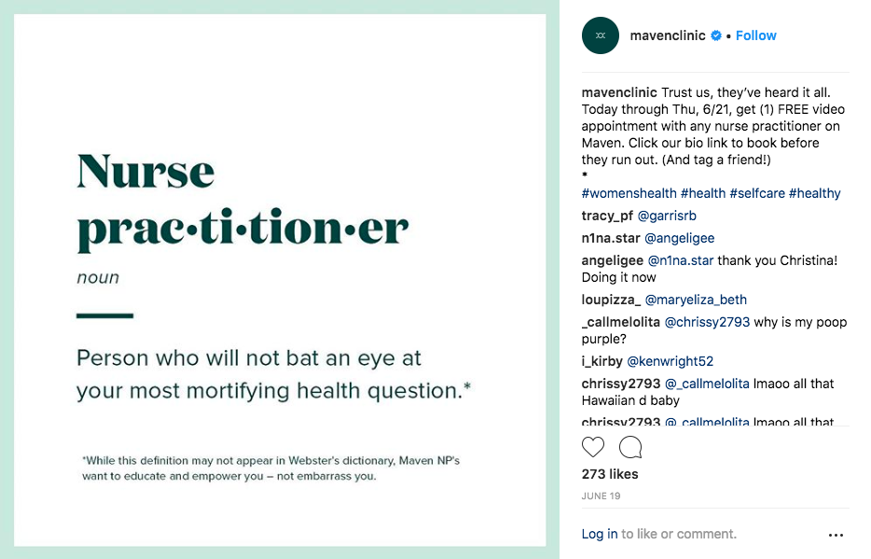
Task: Open the JUNE 19 post timestamp
Action: tap(601, 496)
